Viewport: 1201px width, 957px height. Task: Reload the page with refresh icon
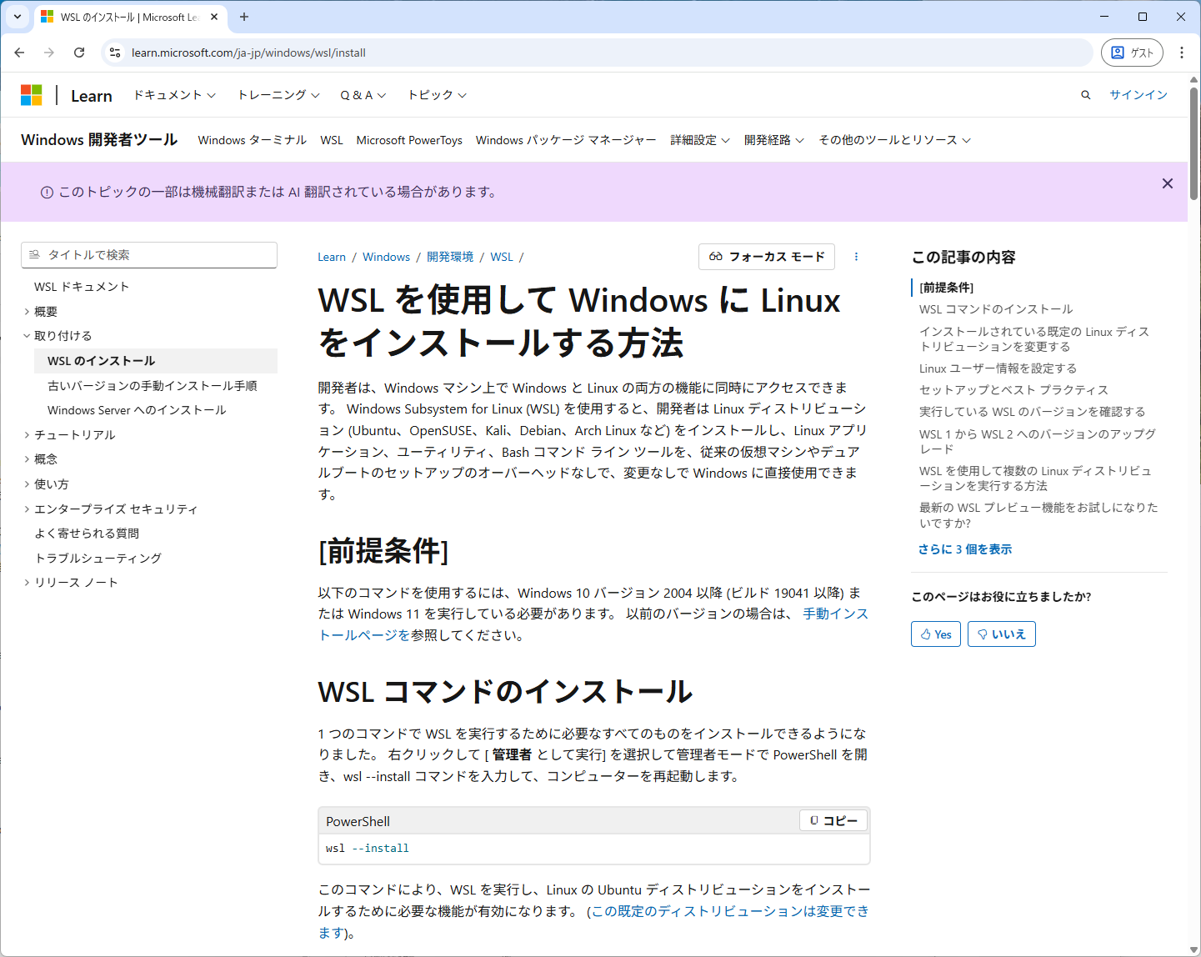pyautogui.click(x=79, y=53)
